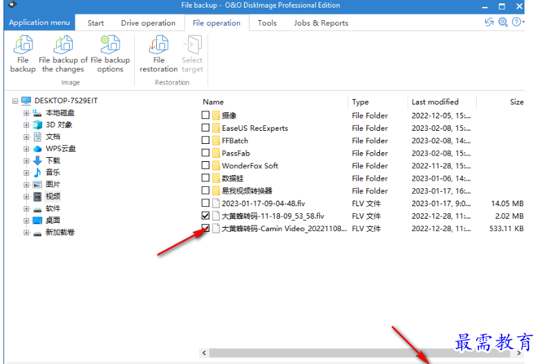
Task: Check the 易我视频转换器 folder checkbox
Action: (205, 190)
